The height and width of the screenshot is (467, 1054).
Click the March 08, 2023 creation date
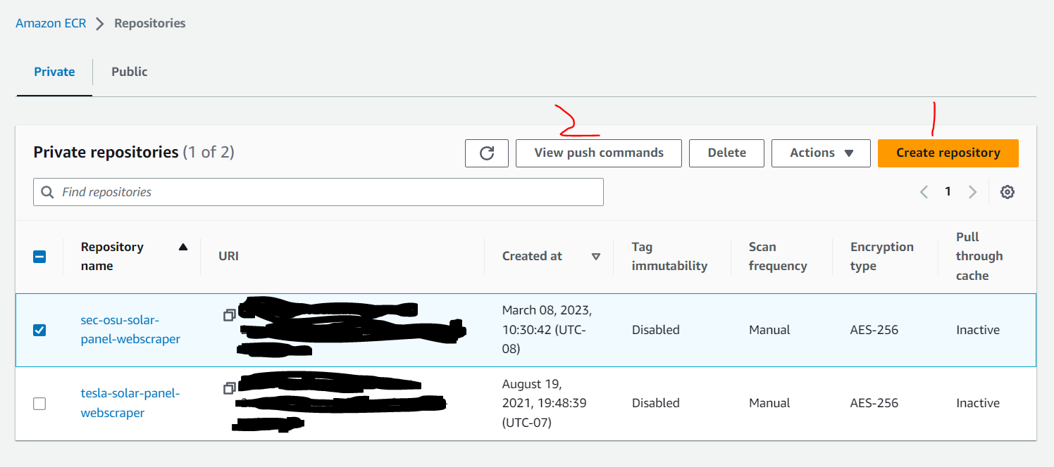547,330
